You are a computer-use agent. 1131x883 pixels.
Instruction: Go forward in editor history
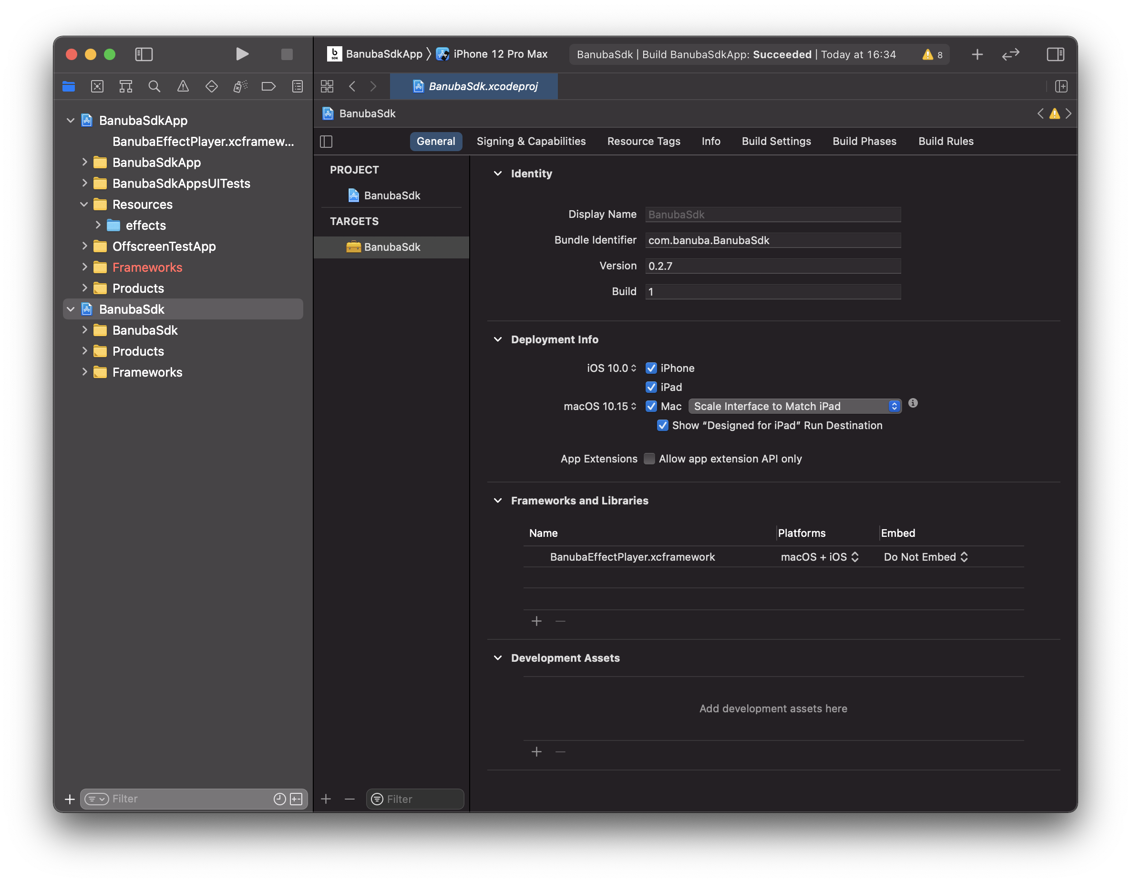pos(373,86)
